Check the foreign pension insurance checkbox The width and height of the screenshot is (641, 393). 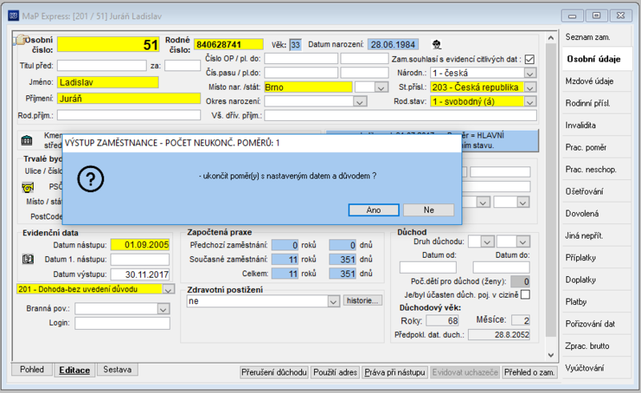(526, 295)
